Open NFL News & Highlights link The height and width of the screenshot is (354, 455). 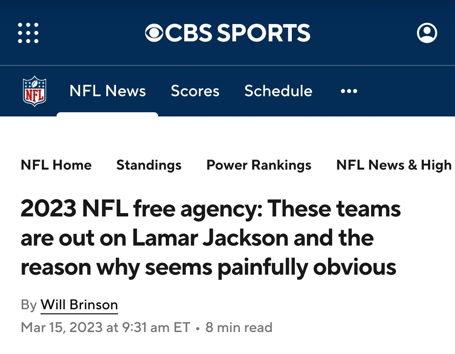point(395,165)
